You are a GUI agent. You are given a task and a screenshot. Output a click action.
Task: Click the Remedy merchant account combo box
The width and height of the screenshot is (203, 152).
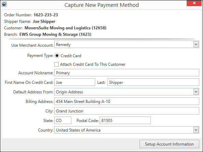(x=127, y=44)
